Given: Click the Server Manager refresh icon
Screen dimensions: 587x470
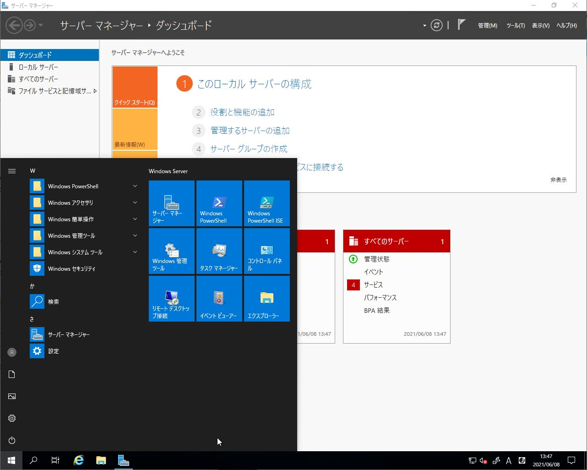Looking at the screenshot, I should [x=437, y=25].
